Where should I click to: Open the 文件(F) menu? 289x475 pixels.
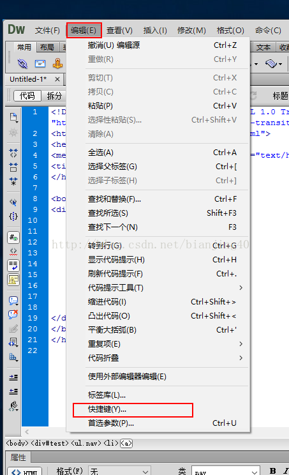[x=47, y=30]
